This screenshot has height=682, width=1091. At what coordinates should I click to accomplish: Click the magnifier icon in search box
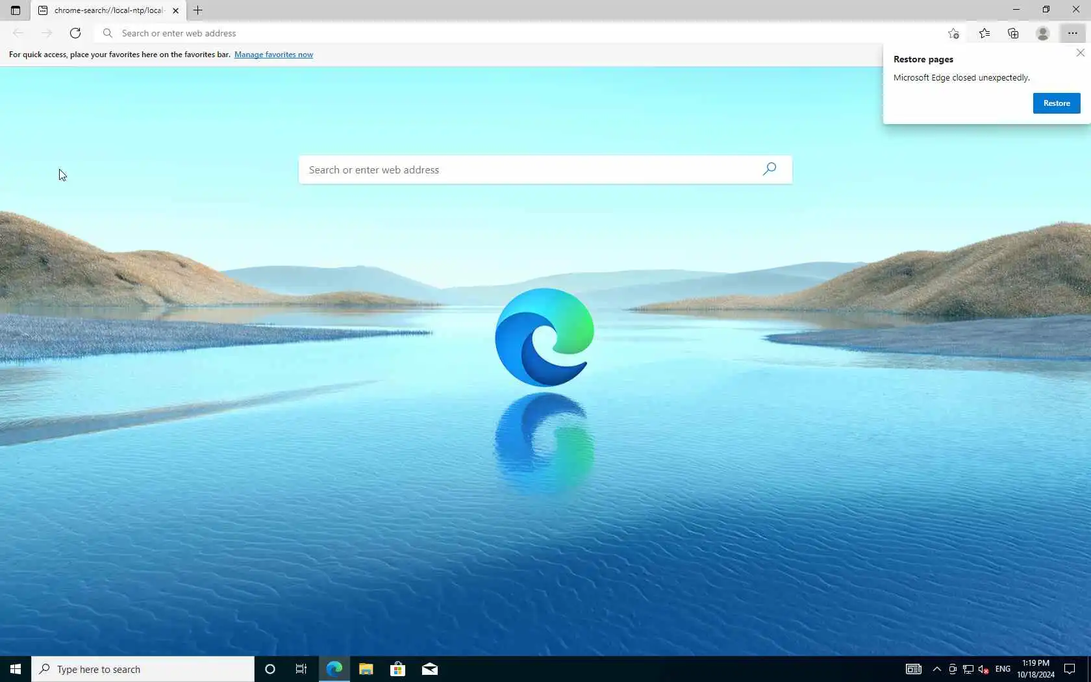[770, 169]
